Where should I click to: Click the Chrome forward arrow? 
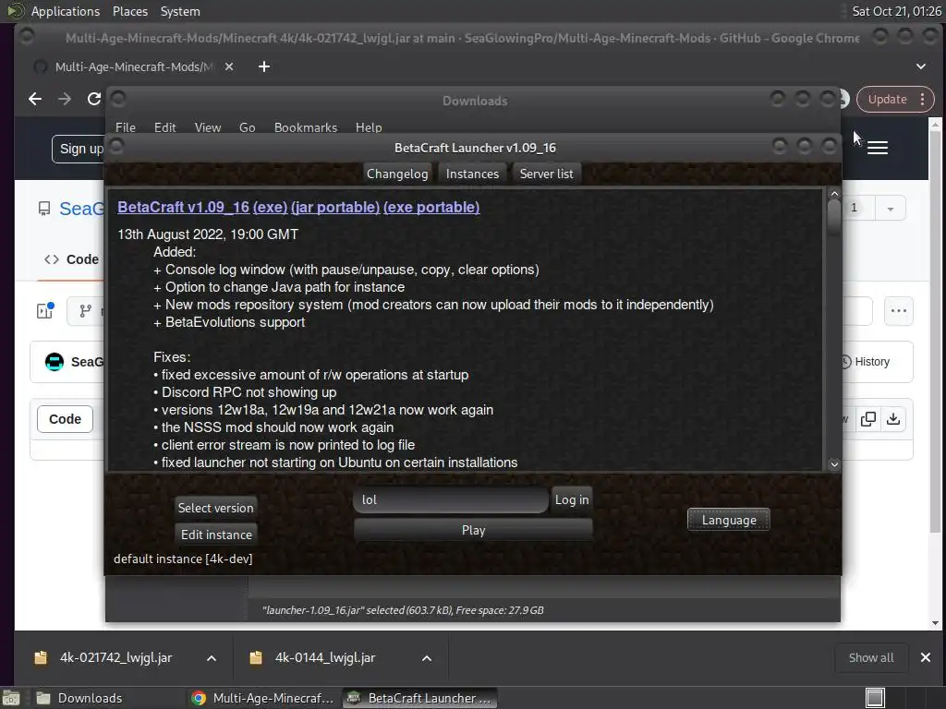coord(65,99)
